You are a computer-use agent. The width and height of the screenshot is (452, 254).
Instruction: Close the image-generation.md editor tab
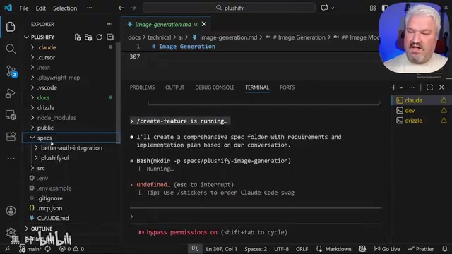click(204, 24)
